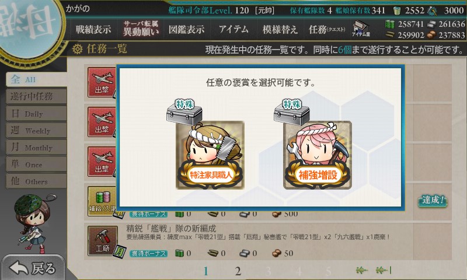Go to the last quest page arrow
The height and width of the screenshot is (280, 467).
(384, 270)
